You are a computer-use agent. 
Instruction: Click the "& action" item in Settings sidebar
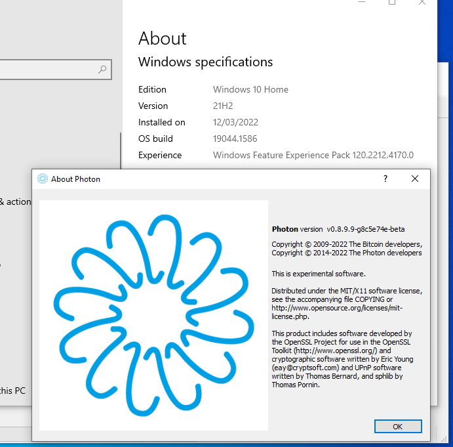tap(16, 202)
